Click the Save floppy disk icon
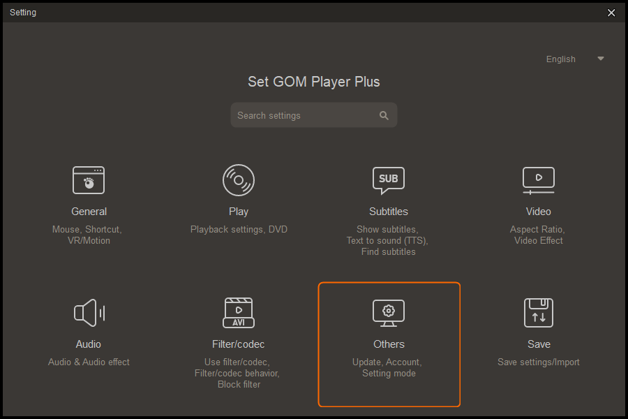Viewport: 628px width, 419px height. [538, 313]
